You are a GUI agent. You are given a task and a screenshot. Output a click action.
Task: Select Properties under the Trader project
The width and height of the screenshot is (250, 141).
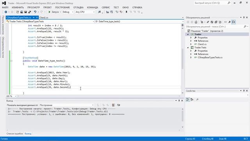coord(203,38)
